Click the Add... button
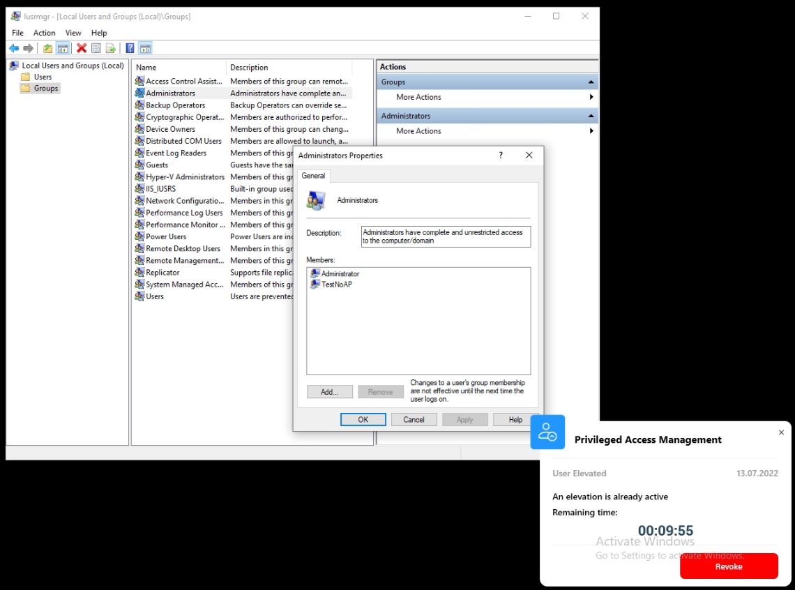Image resolution: width=795 pixels, height=590 pixels. (330, 392)
